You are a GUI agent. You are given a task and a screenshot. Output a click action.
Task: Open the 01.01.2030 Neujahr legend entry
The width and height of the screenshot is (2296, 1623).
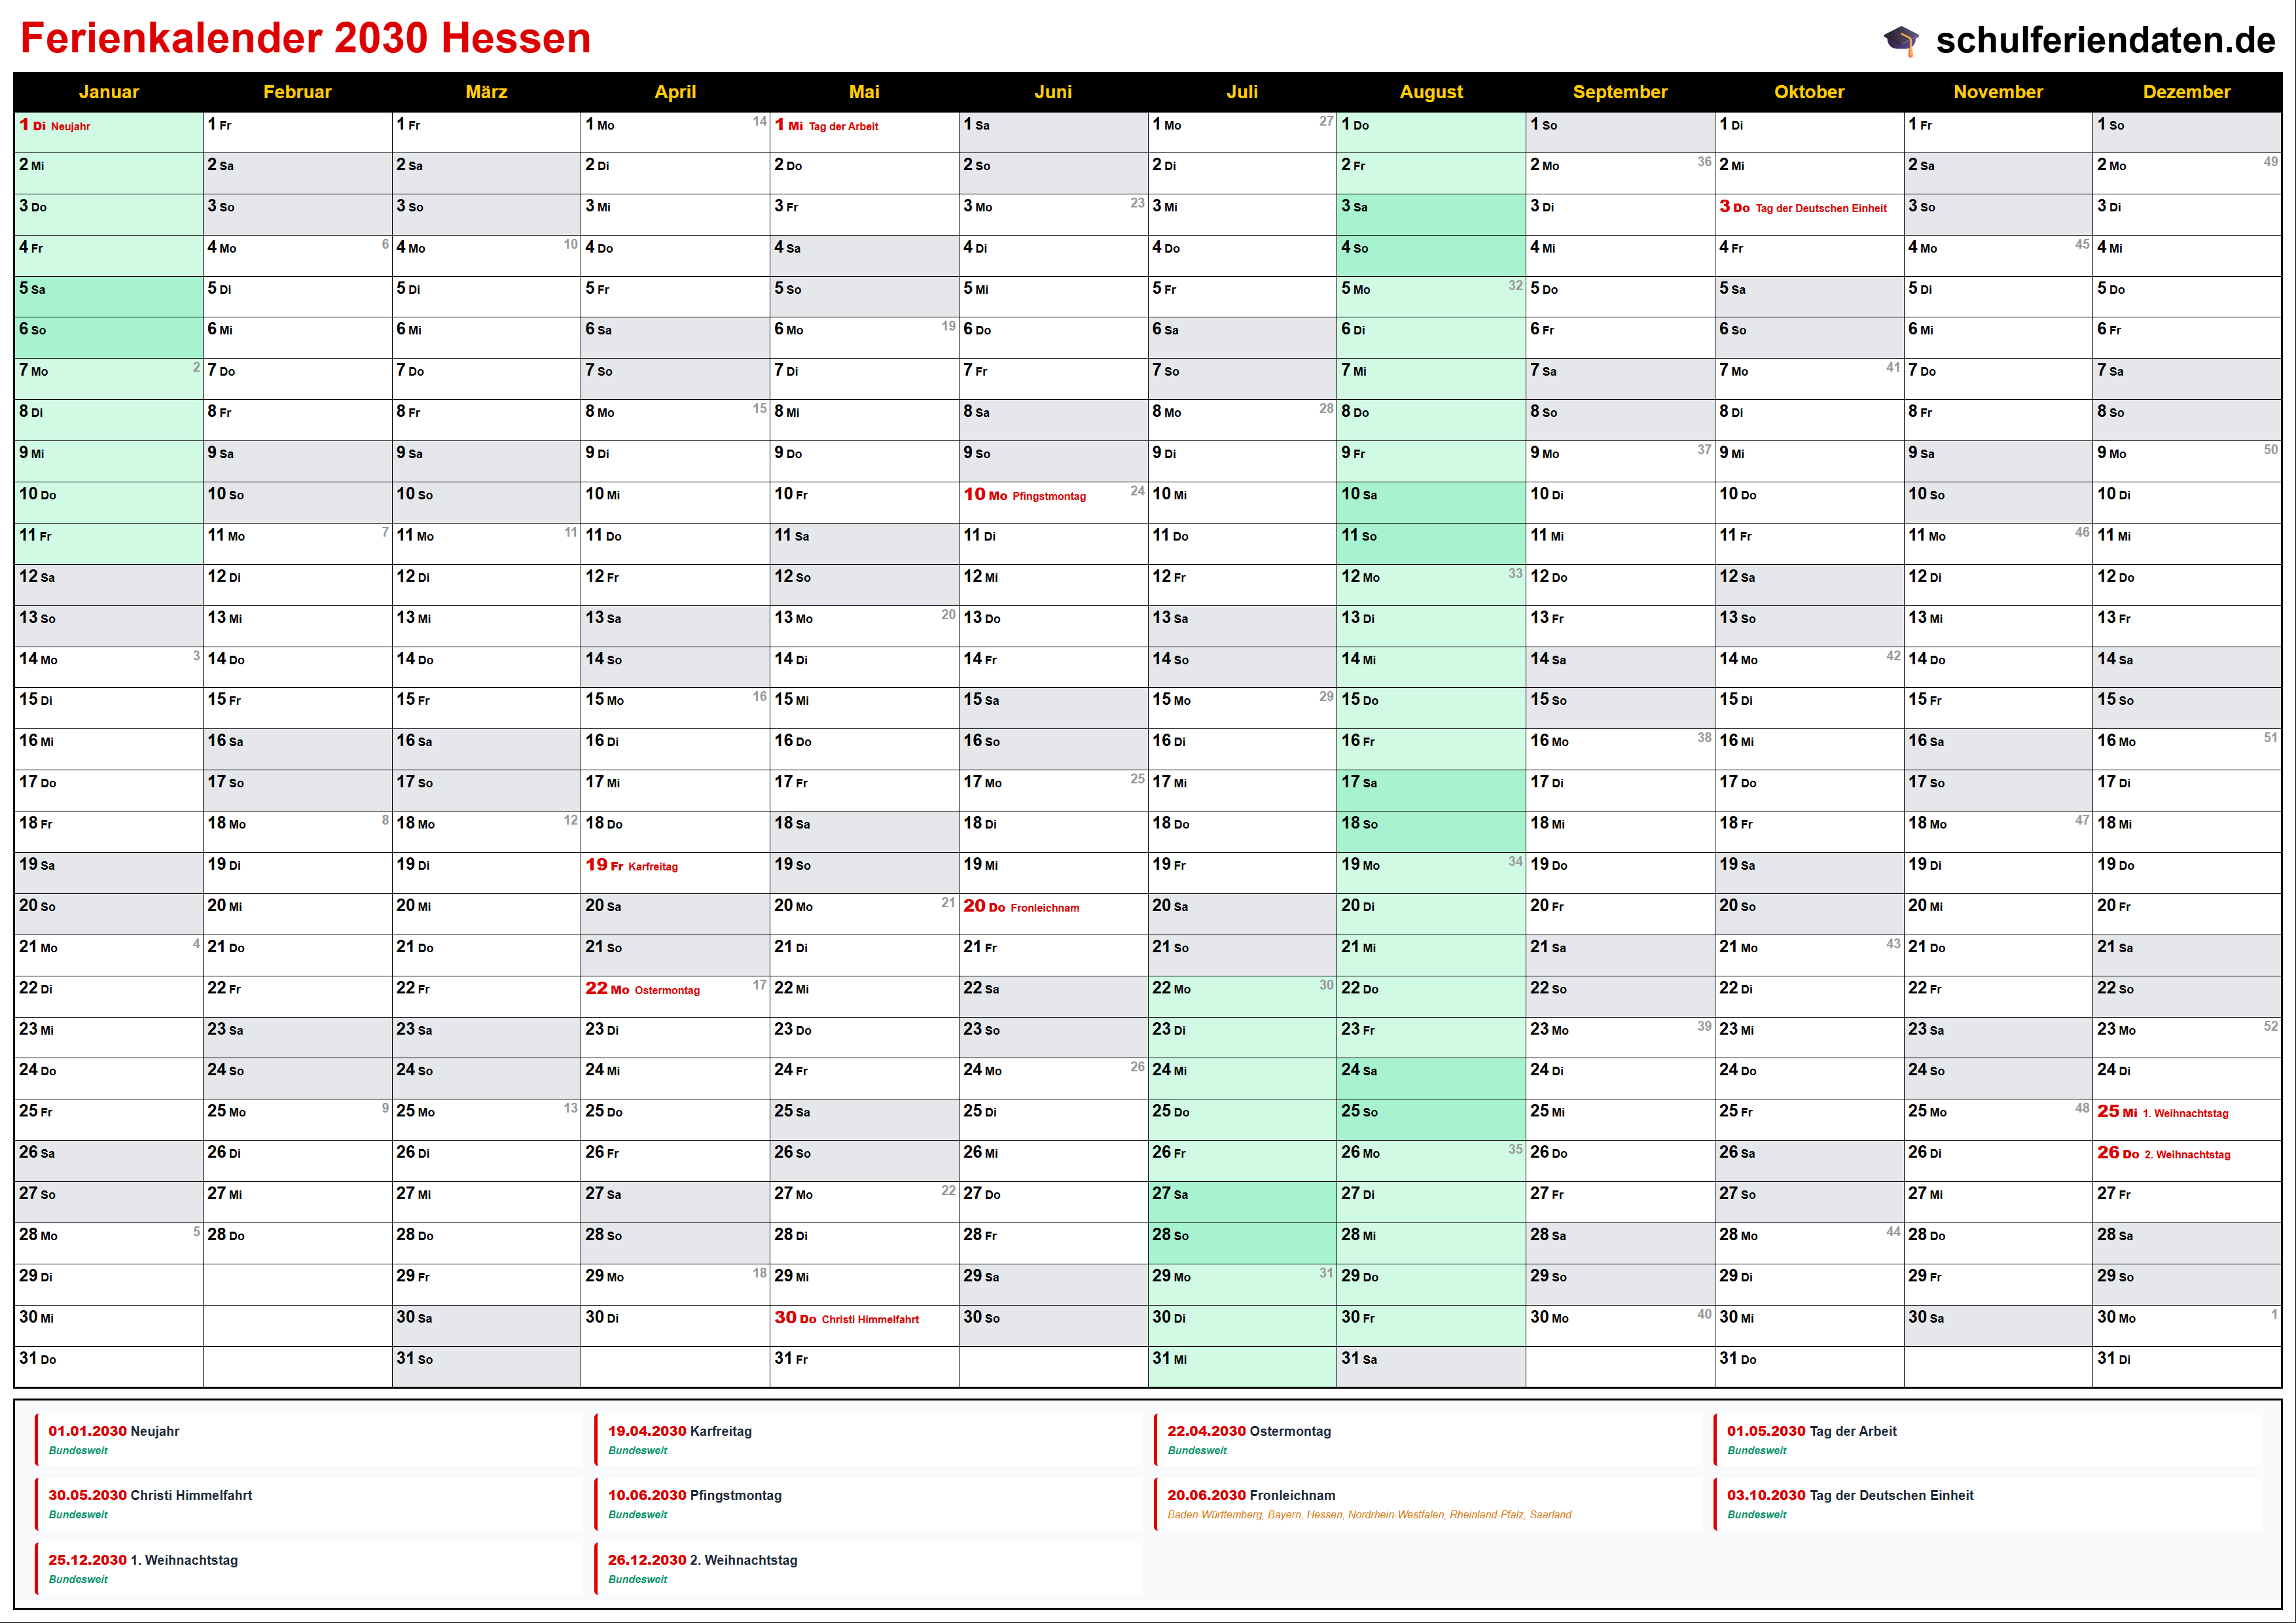[x=114, y=1432]
